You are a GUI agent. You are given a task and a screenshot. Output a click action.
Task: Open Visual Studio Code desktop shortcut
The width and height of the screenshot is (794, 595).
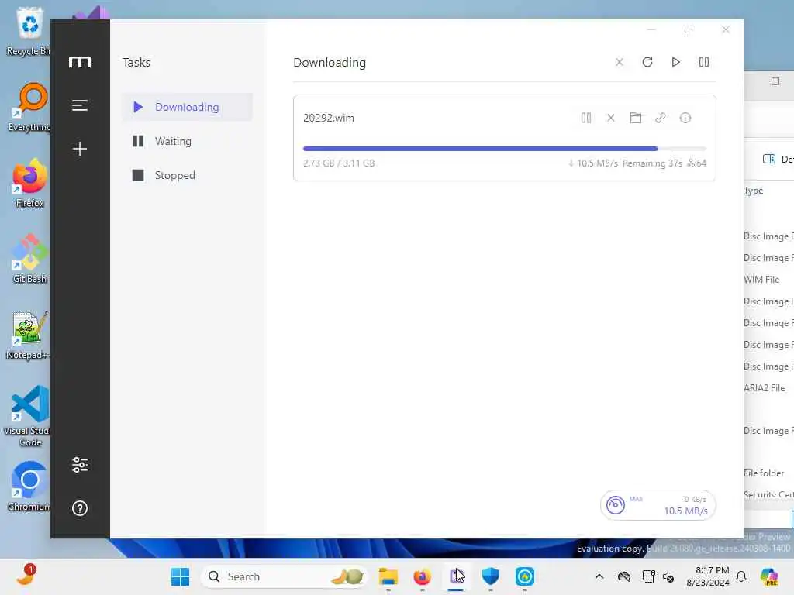(x=30, y=416)
